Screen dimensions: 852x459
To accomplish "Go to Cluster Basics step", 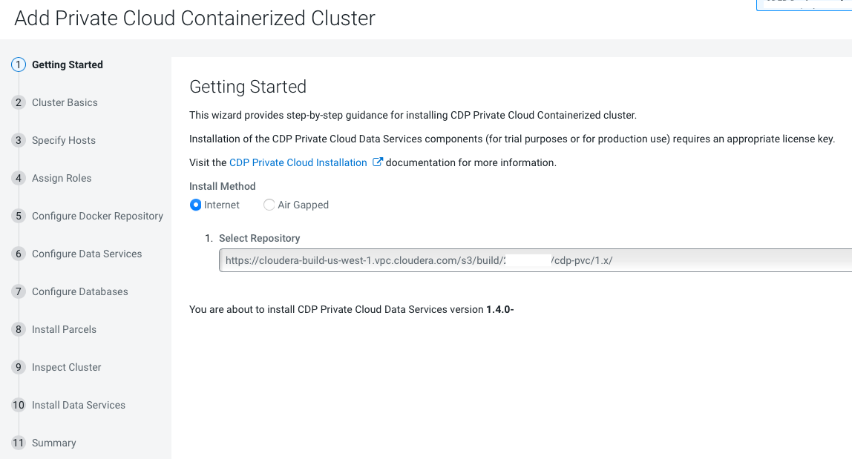I will 65,102.
